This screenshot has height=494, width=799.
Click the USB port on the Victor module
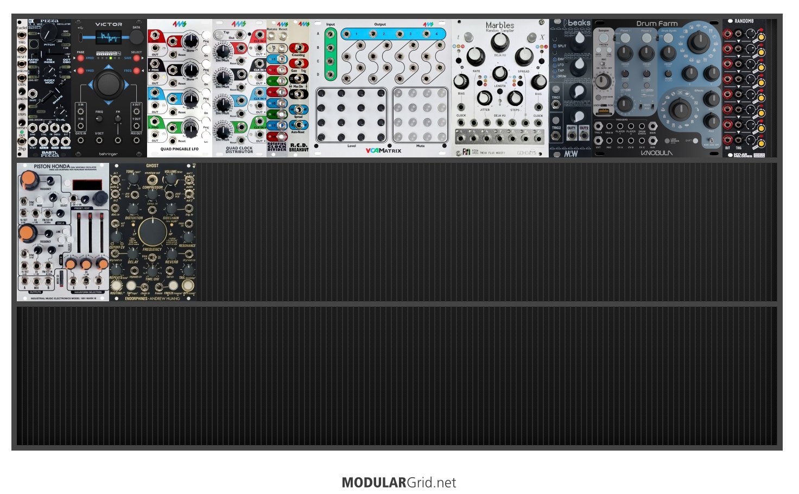[80, 37]
